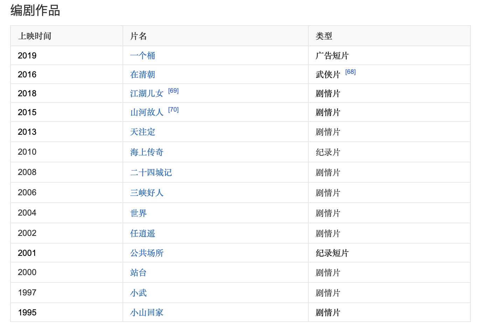Open the 二十四城记 film link
Viewport: 504px width, 336px height.
tap(151, 173)
